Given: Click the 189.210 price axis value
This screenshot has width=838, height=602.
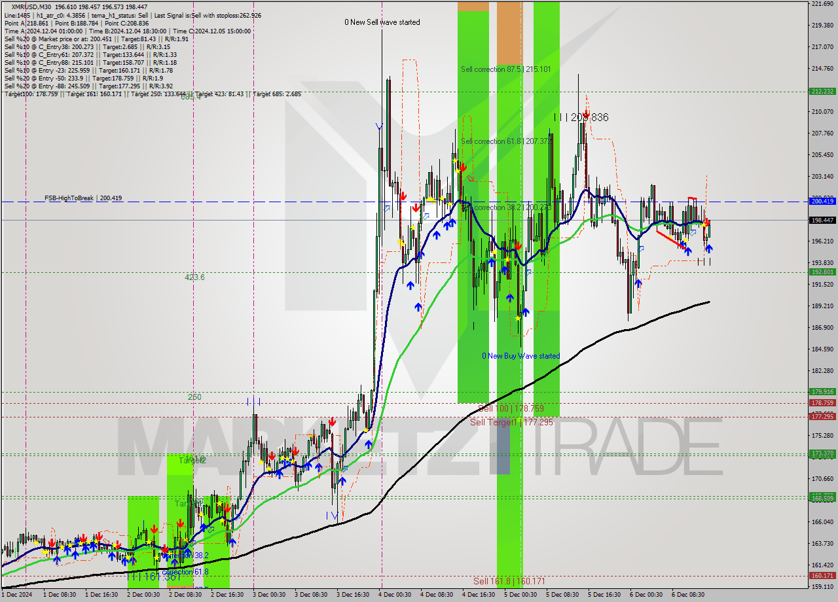Looking at the screenshot, I should (822, 306).
